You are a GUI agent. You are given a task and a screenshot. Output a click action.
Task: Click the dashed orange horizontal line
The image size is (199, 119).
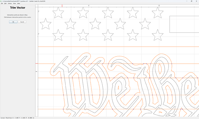[x=119, y=109]
